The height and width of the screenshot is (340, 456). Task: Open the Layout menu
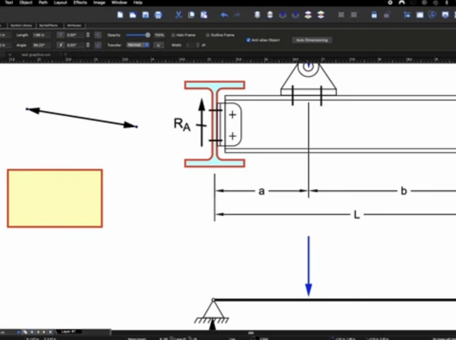point(60,3)
